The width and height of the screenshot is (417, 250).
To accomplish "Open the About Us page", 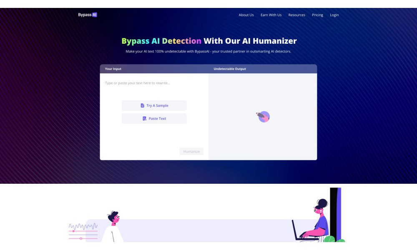I will [x=246, y=15].
